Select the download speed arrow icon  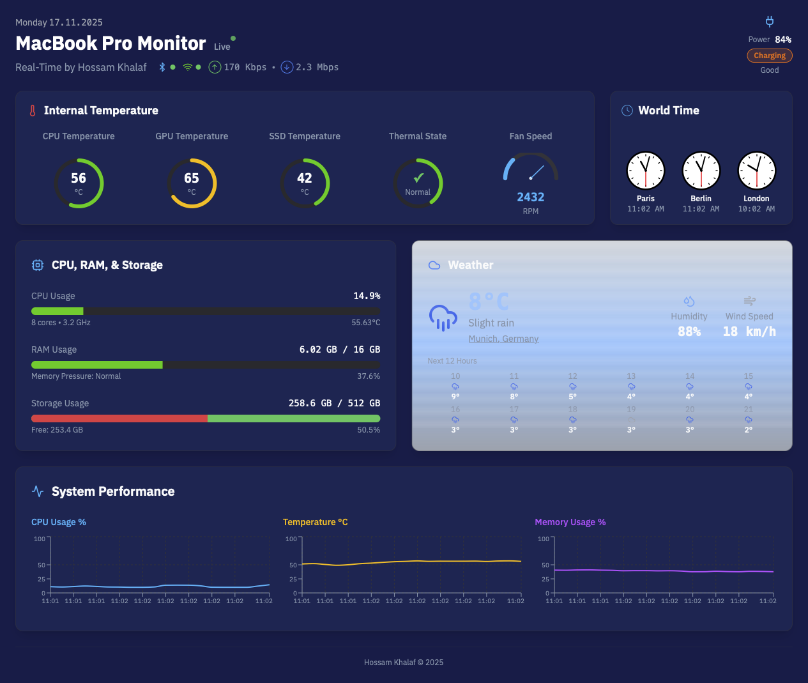[x=287, y=66]
